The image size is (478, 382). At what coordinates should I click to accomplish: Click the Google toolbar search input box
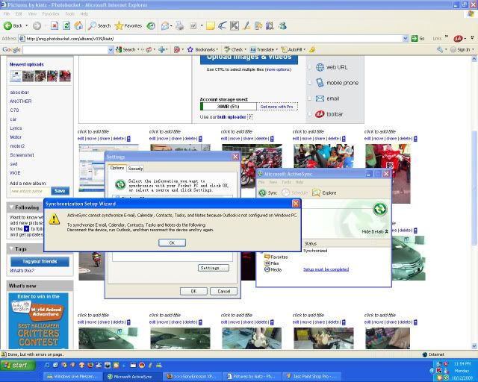[x=65, y=49]
